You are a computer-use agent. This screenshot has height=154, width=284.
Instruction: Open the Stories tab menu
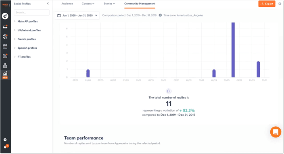pos(109,4)
